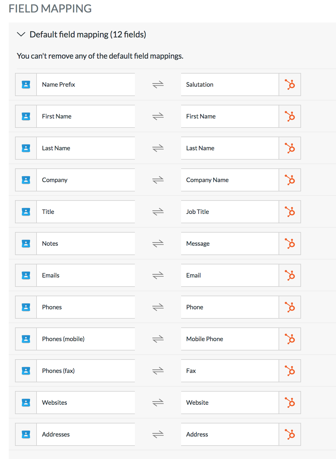Toggle sync direction between Notes and Message
Screen dimensions: 336x459
158,244
